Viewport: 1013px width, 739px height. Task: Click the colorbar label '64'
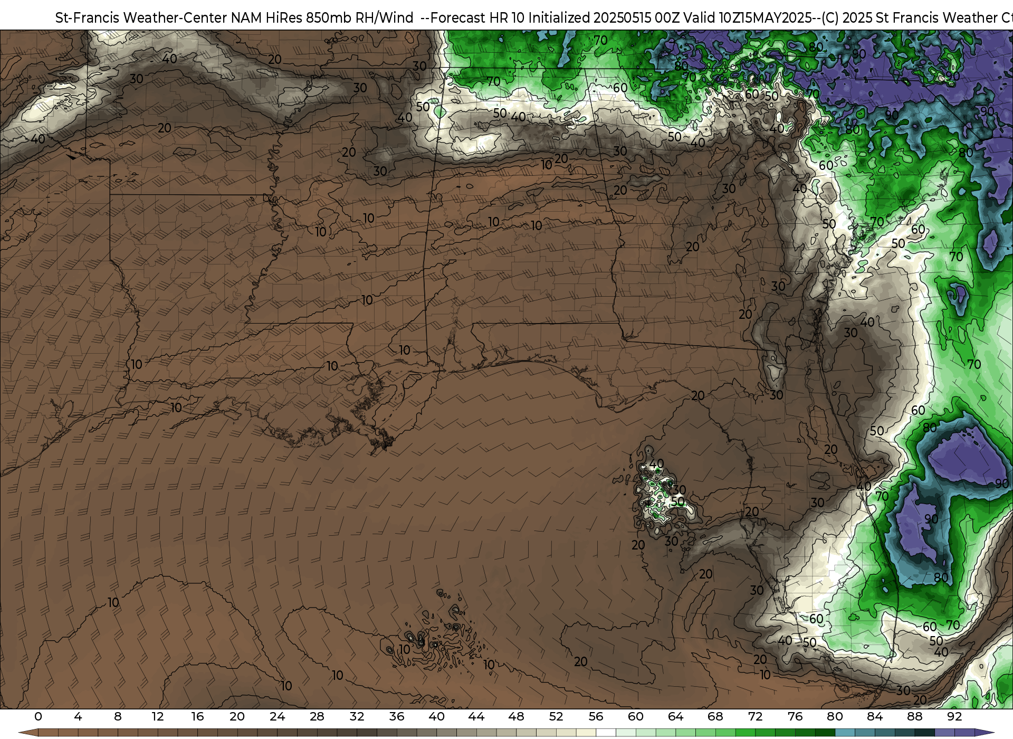pyautogui.click(x=675, y=716)
